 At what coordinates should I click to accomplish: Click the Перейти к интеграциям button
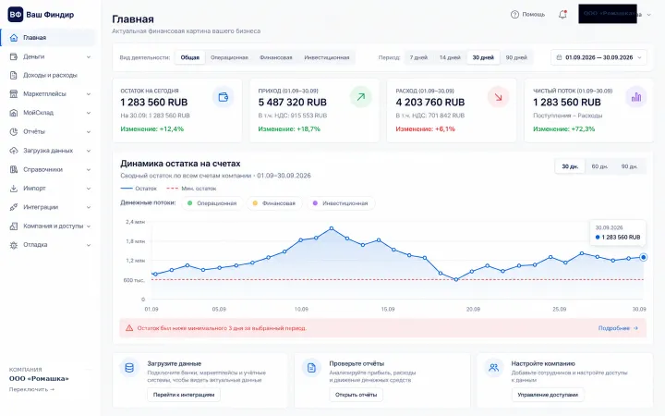(184, 395)
